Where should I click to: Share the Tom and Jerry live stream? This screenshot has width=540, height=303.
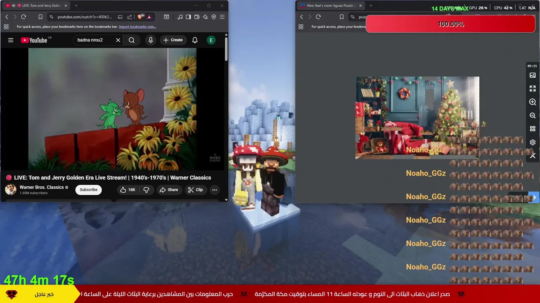[x=169, y=190]
